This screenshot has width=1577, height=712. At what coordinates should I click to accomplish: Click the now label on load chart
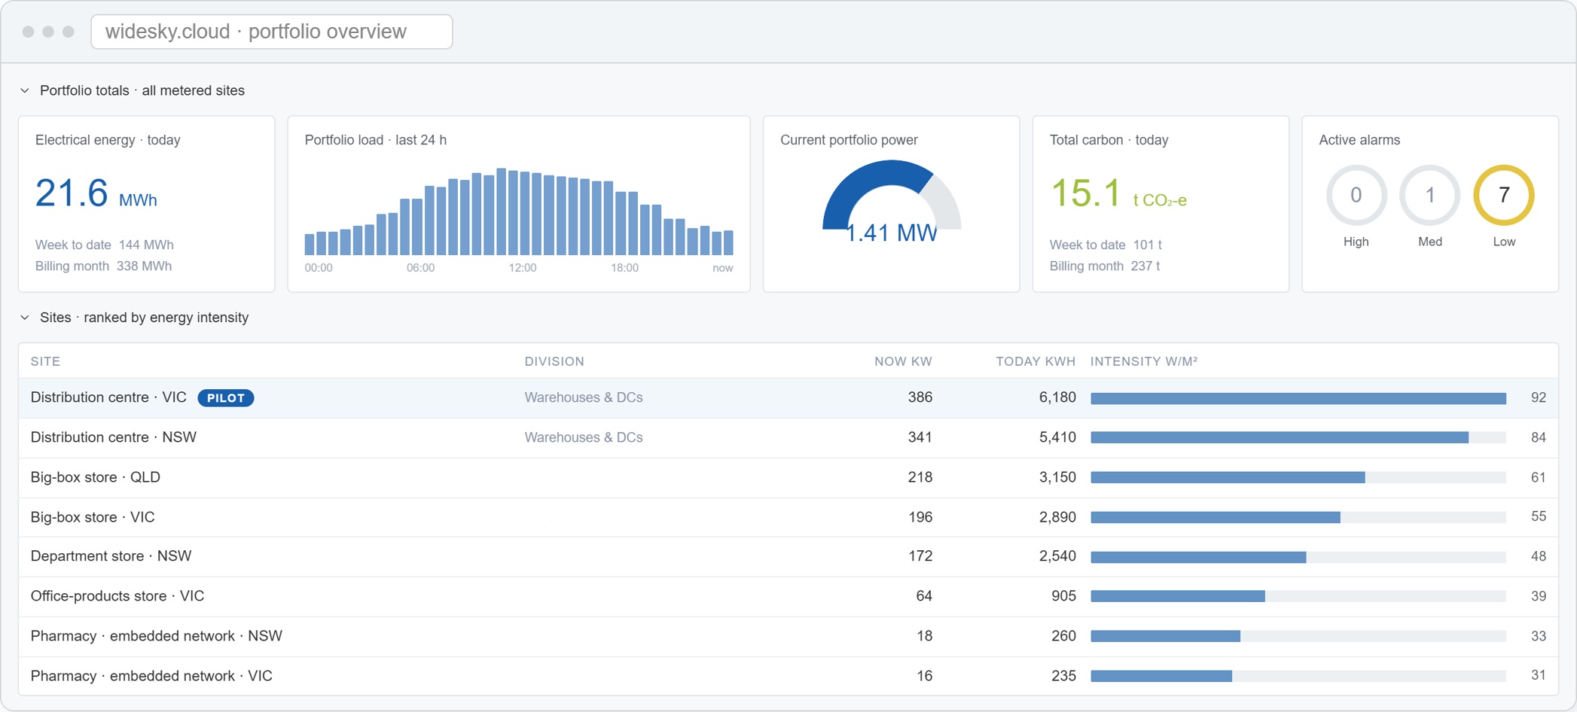point(723,269)
